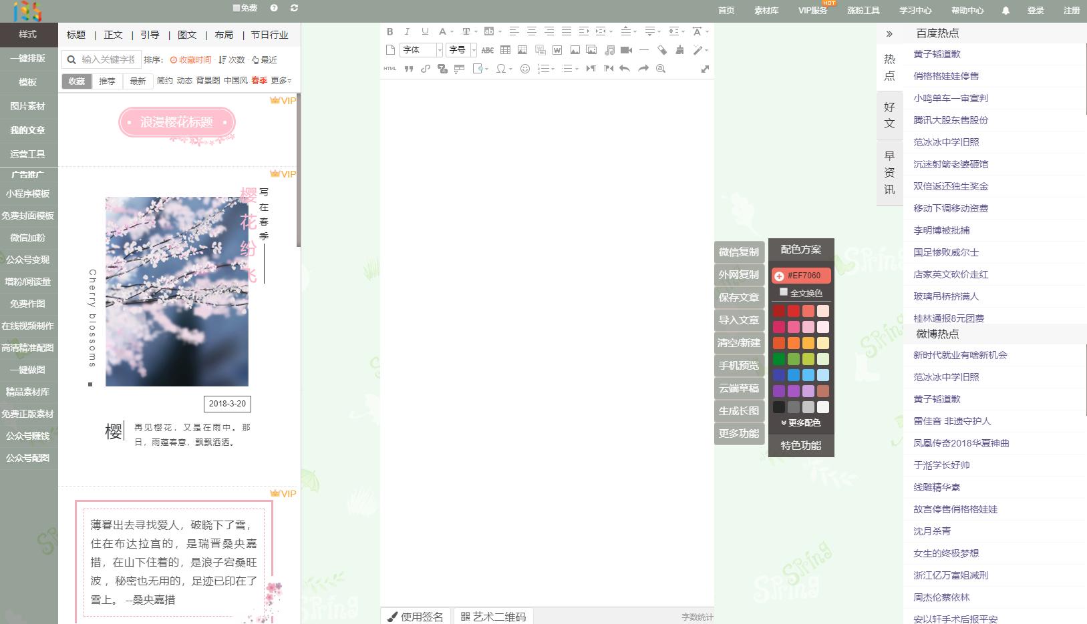Open the 图片素材 sidebar menu
Image resolution: width=1087 pixels, height=624 pixels.
point(28,106)
